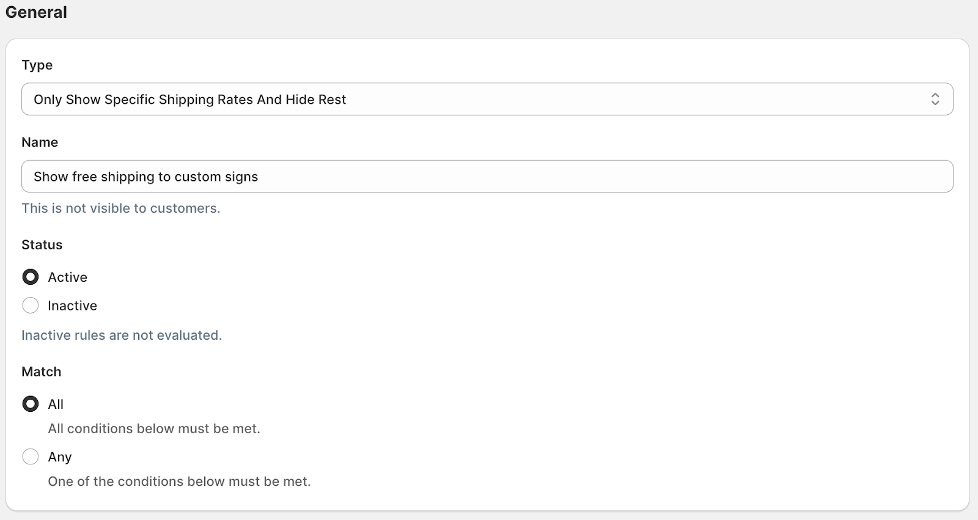The image size is (978, 520).
Task: Select the Active status radio button
Action: coord(31,277)
